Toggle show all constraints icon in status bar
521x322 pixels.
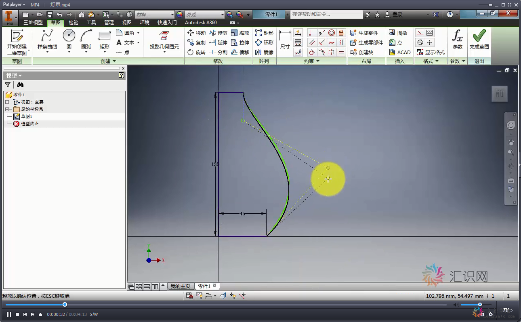point(199,296)
